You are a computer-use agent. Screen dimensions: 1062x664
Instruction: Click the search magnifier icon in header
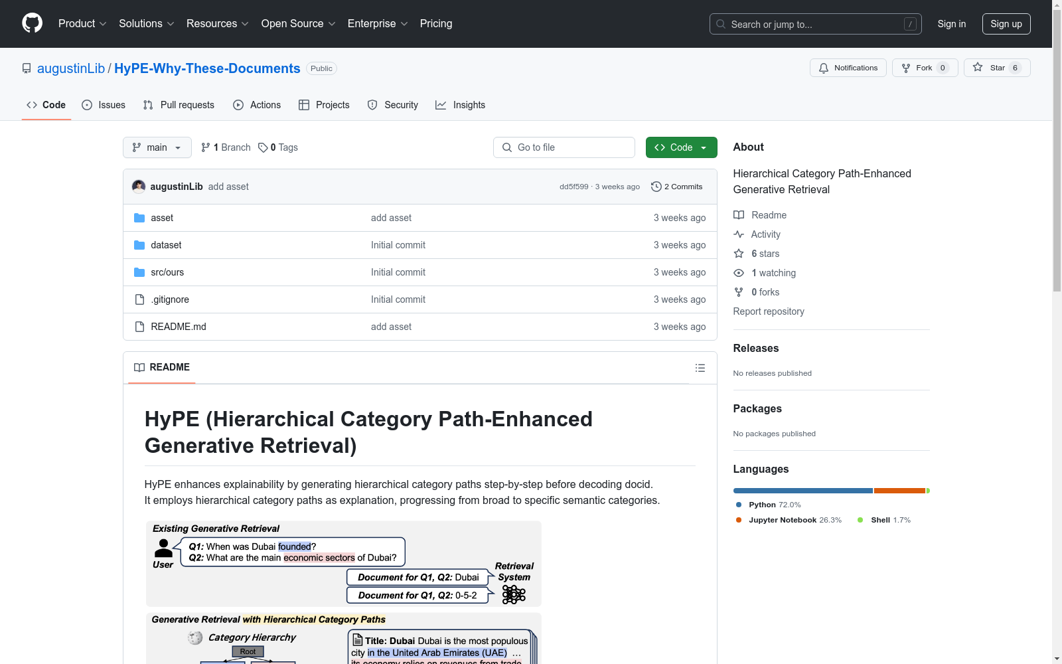click(721, 24)
